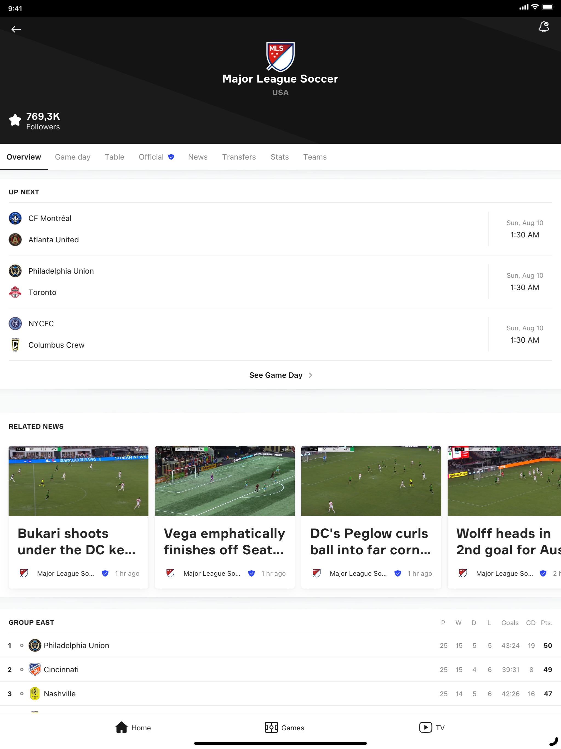Tap verified badge on Official tab
This screenshot has height=749, width=561.
pyautogui.click(x=171, y=157)
